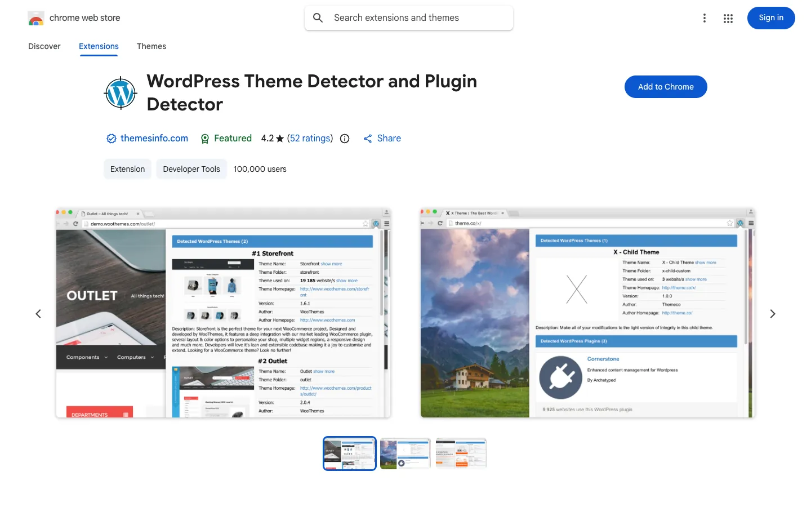Share this extension

382,139
